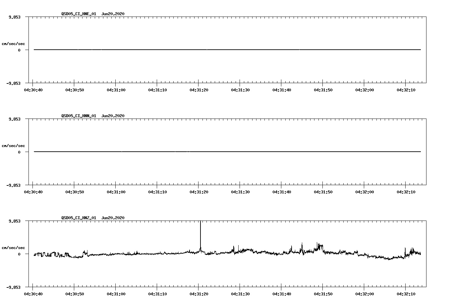This screenshot has height=306, width=450.
Task: Click 04:31:10 time label under HNN plot
Action: [x=157, y=192]
